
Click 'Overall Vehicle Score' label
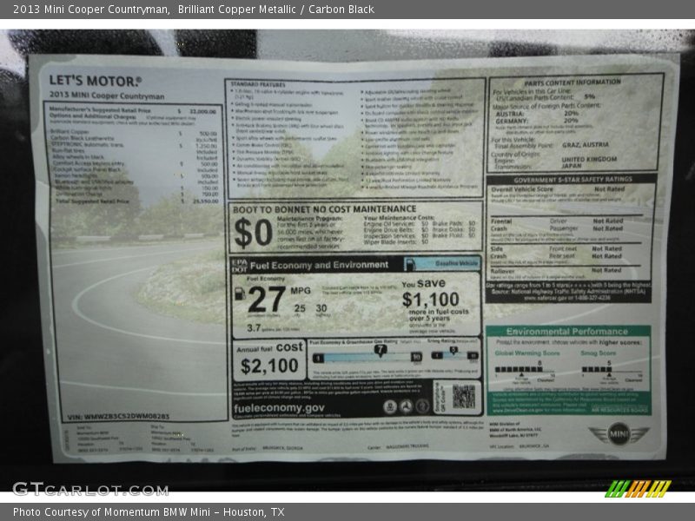522,189
